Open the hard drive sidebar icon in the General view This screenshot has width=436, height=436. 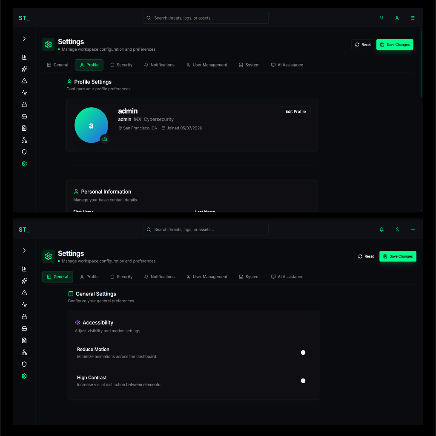tap(24, 329)
